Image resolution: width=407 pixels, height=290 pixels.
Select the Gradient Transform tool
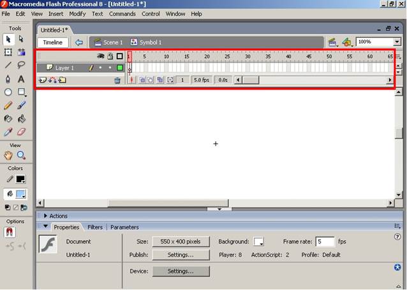21,52
